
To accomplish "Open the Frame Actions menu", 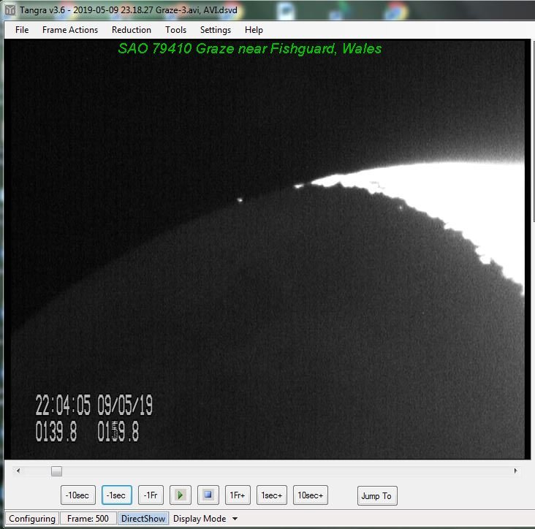I will (70, 30).
